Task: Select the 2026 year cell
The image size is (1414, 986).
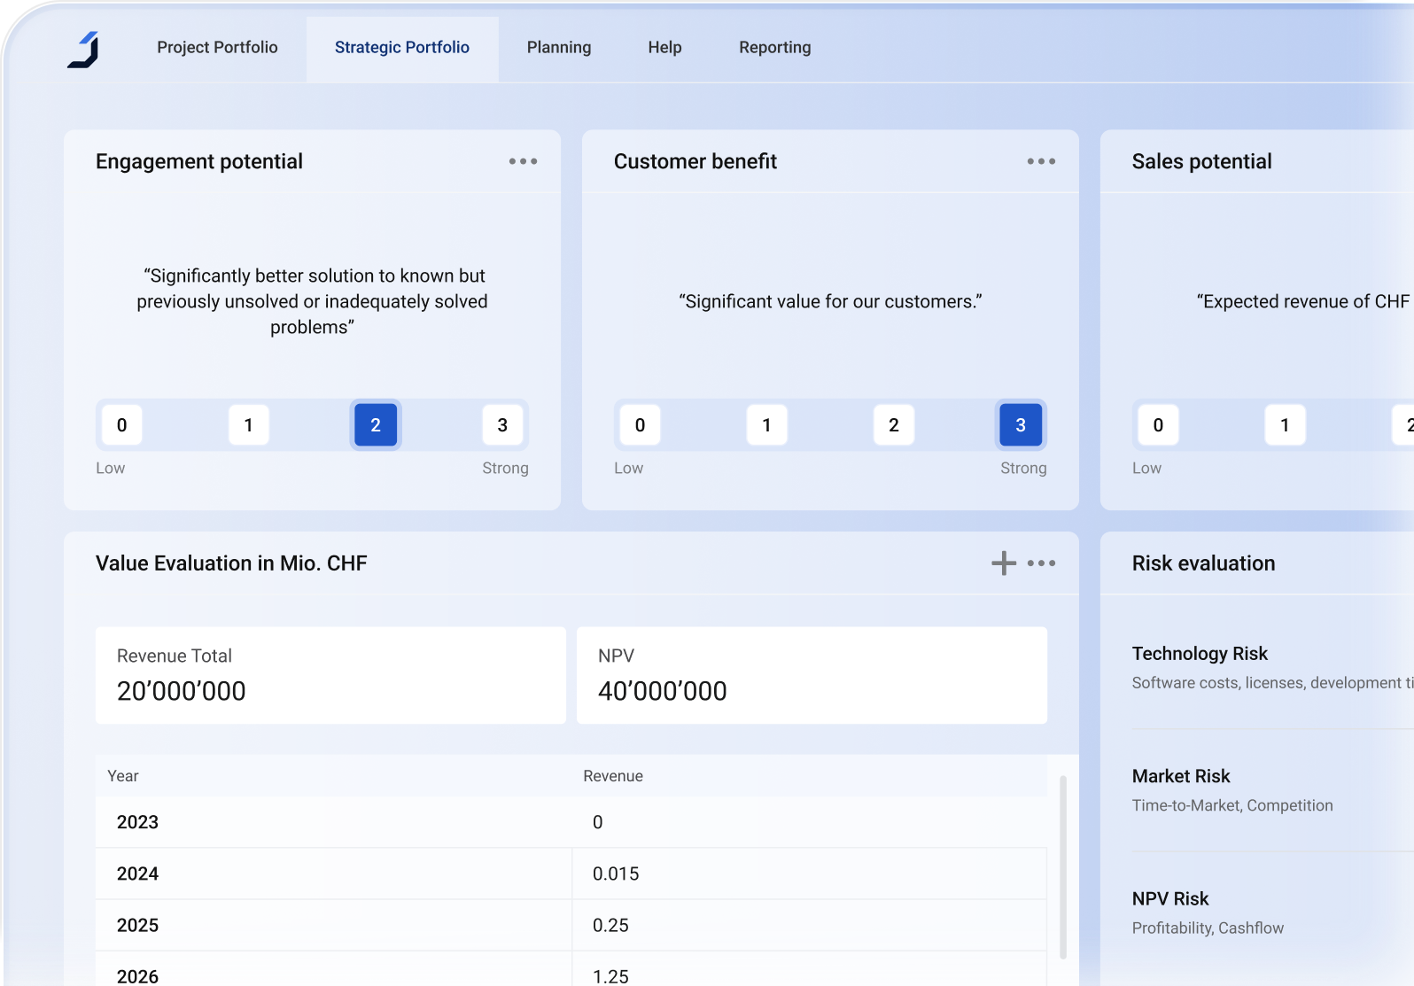Action: (x=334, y=969)
